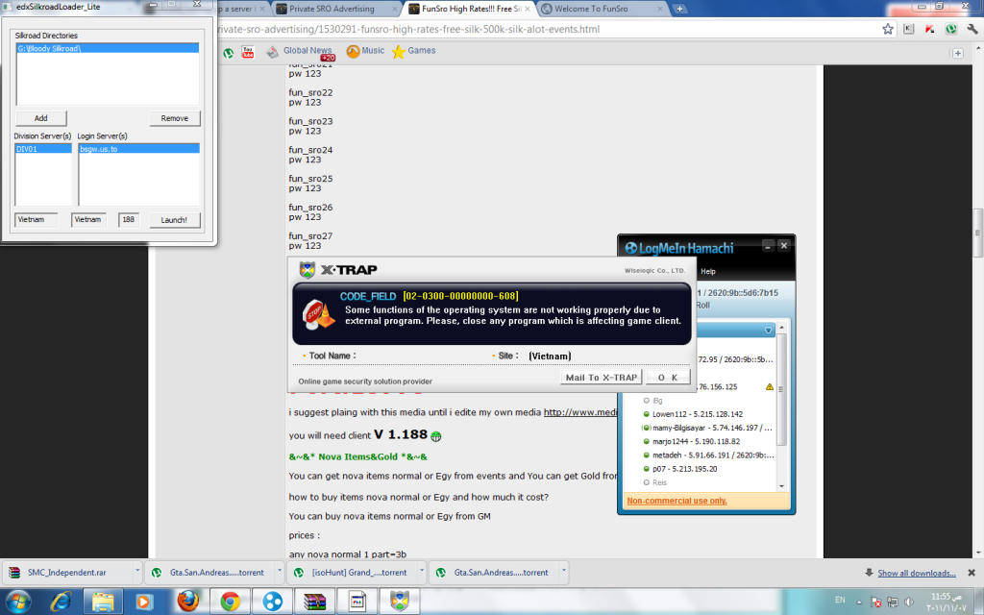
Task: Select DIV01 division server
Action: tap(42, 149)
